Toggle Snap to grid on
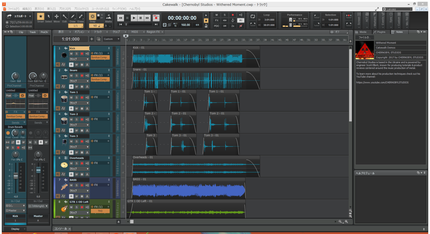 pos(92,17)
